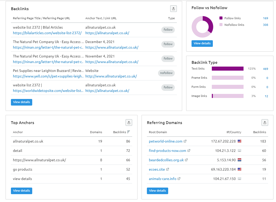Click the Follow links purple legend swatch
This screenshot has height=202, width=276.
point(221,18)
